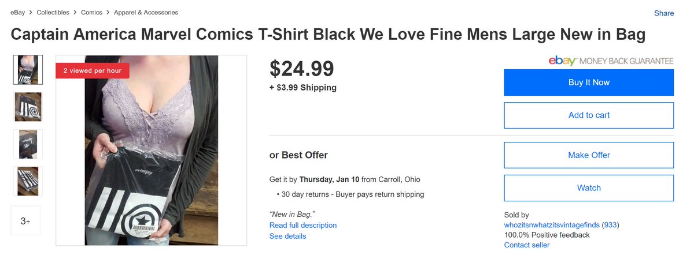Enlarge the main product photo
The image size is (694, 259).
click(152, 150)
